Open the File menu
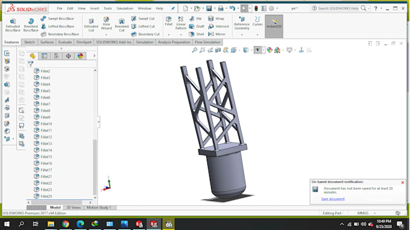This screenshot has width=410, height=230. (x=60, y=8)
